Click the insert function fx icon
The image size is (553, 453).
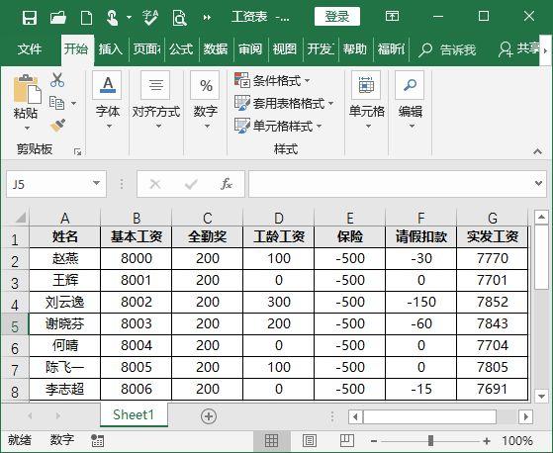click(x=227, y=184)
